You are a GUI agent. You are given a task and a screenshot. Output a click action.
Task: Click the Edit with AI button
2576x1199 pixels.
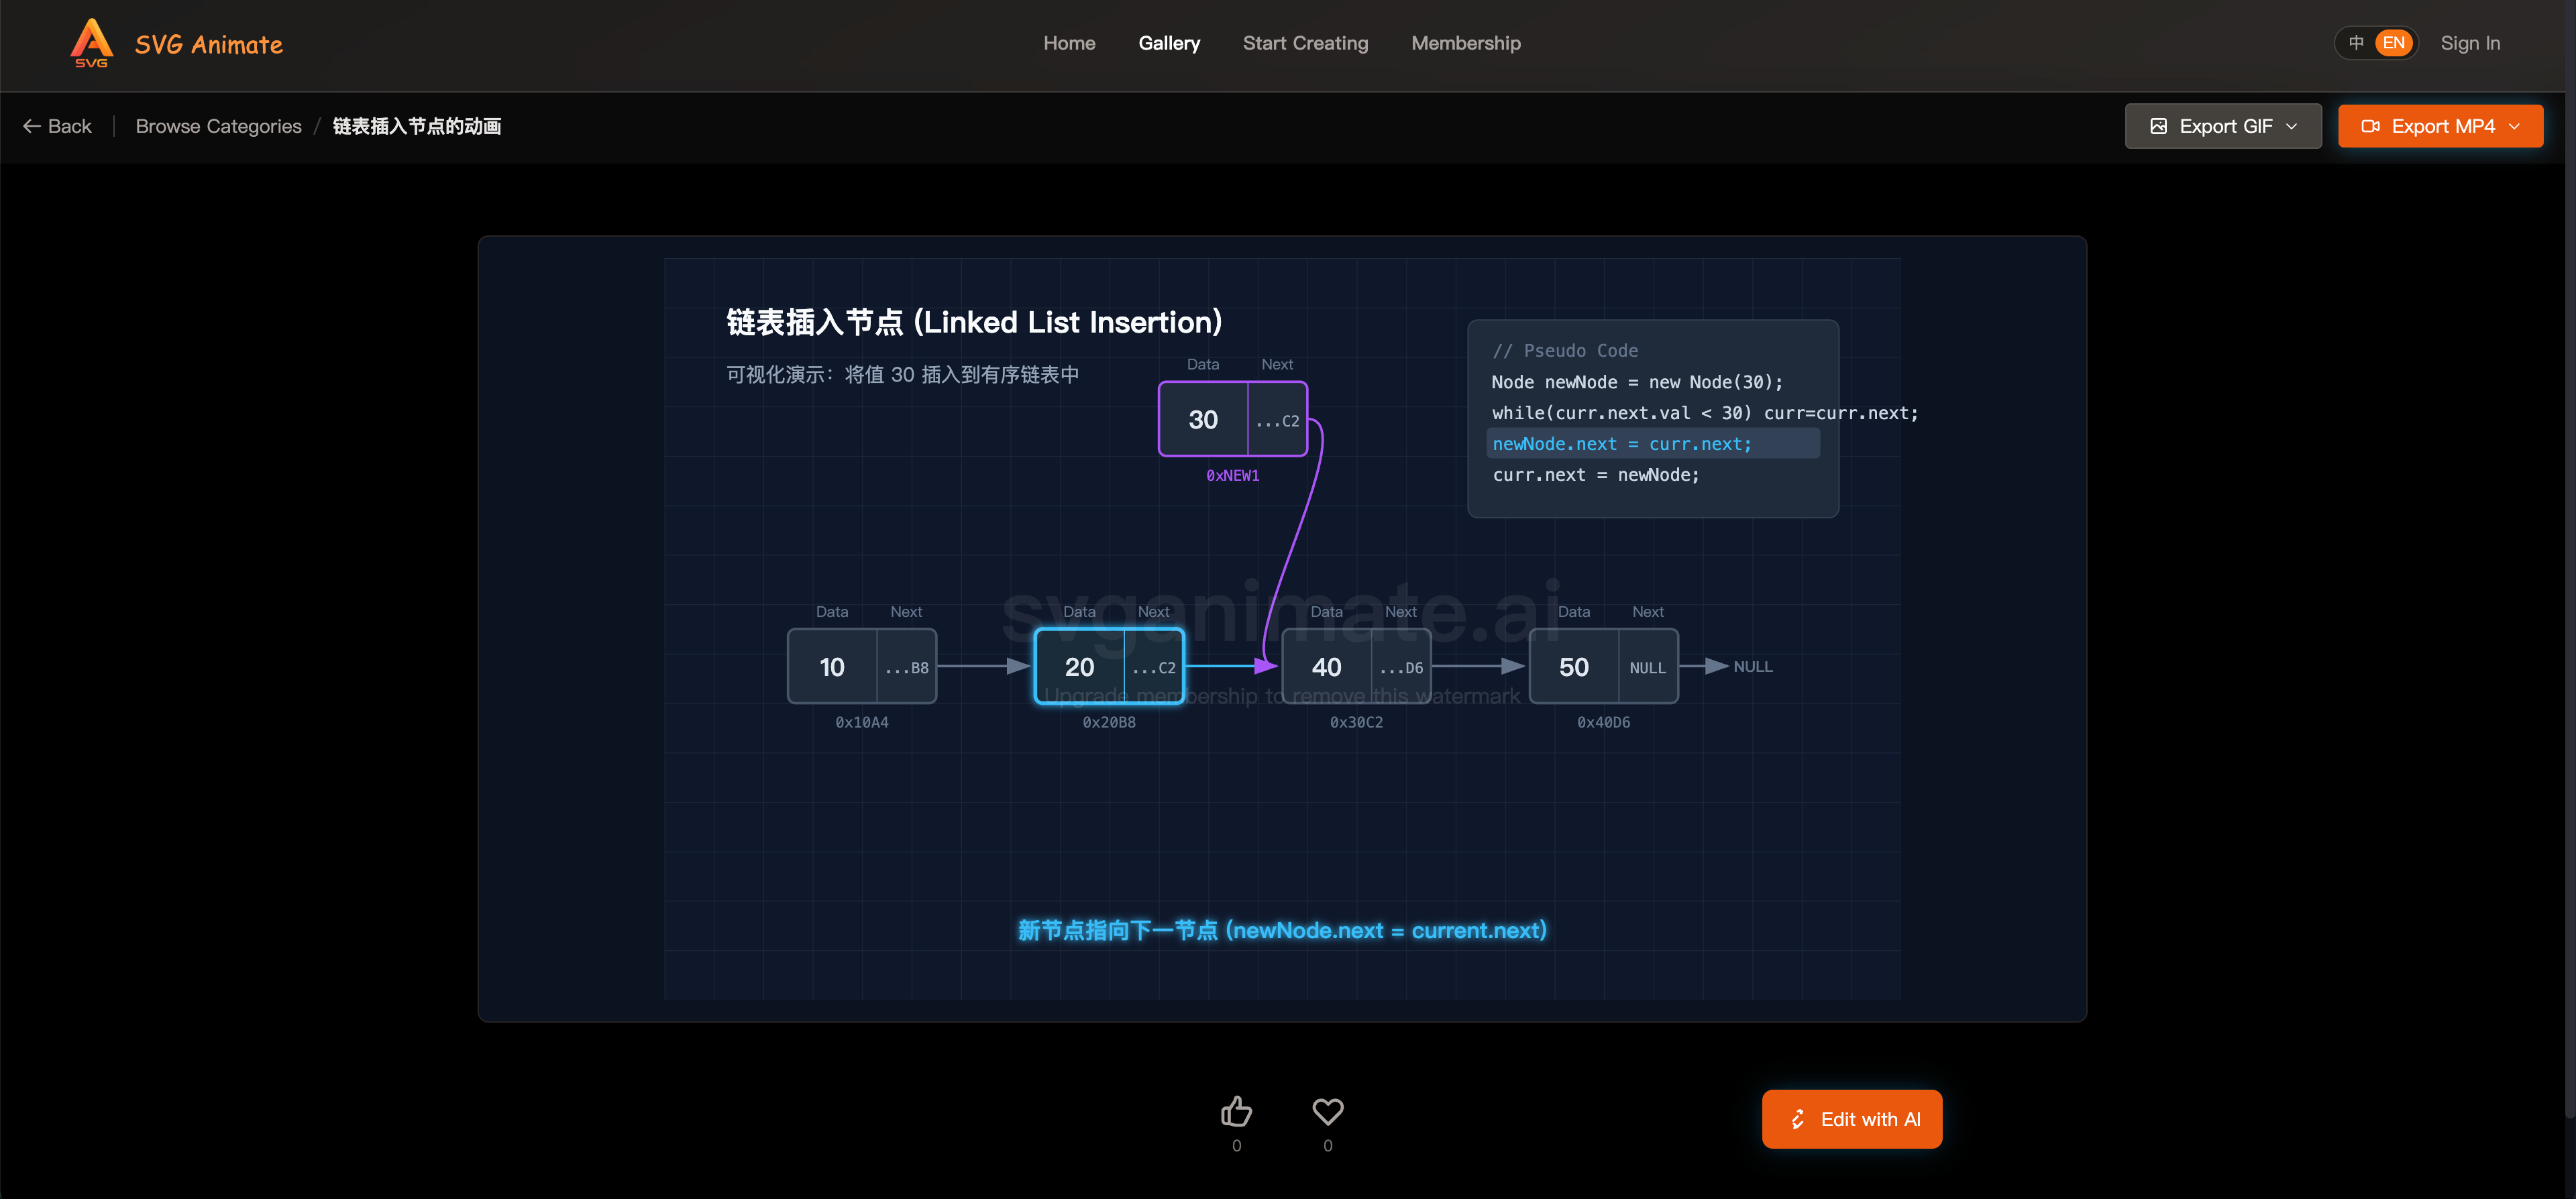[x=1852, y=1118]
